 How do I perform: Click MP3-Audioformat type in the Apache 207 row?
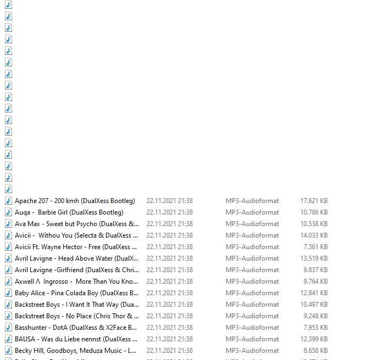tap(253, 201)
